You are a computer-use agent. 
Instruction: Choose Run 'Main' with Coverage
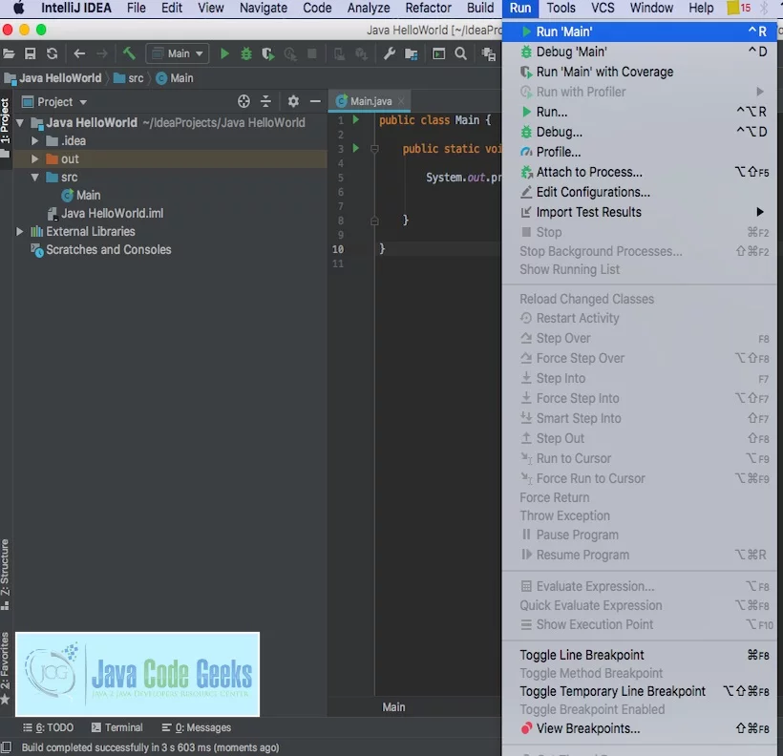[x=639, y=72]
